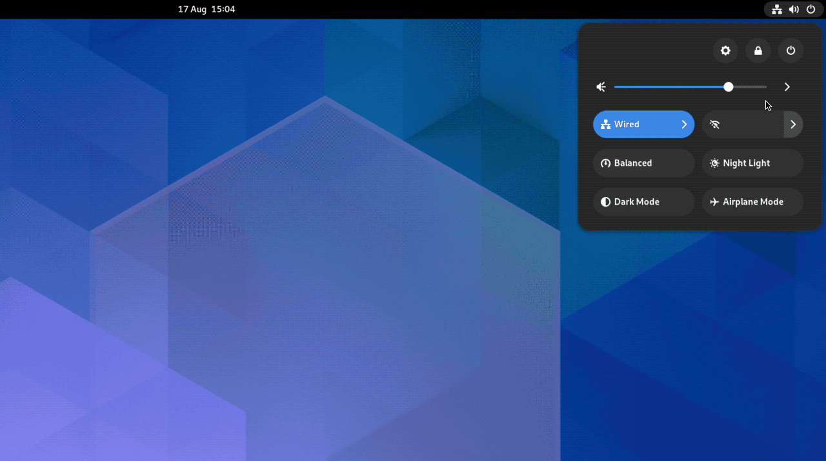The image size is (826, 461).
Task: Expand the Wired network settings
Action: click(x=685, y=124)
